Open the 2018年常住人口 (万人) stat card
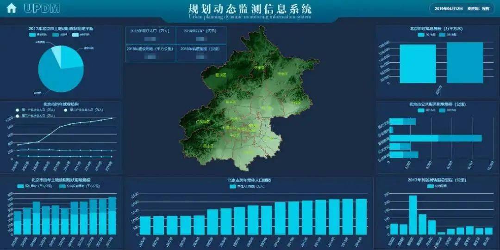 (150, 35)
